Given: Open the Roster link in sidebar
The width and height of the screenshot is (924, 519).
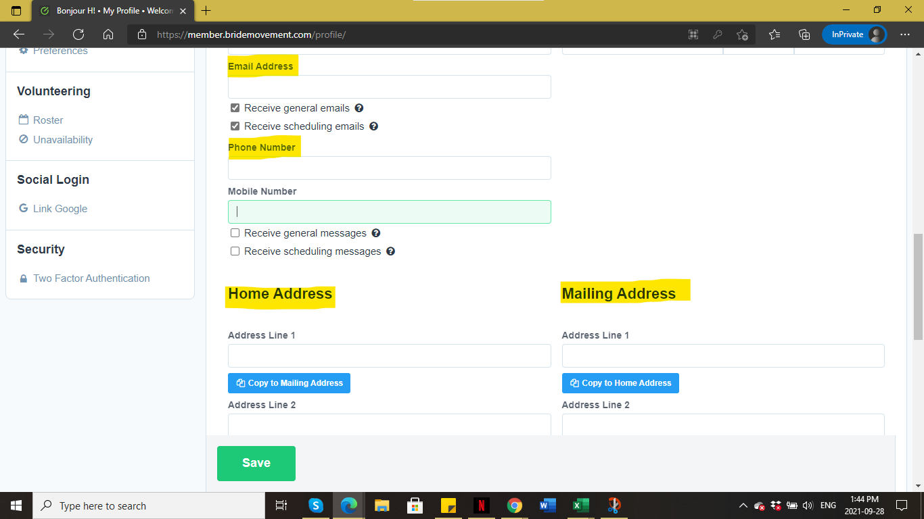Looking at the screenshot, I should (x=48, y=120).
